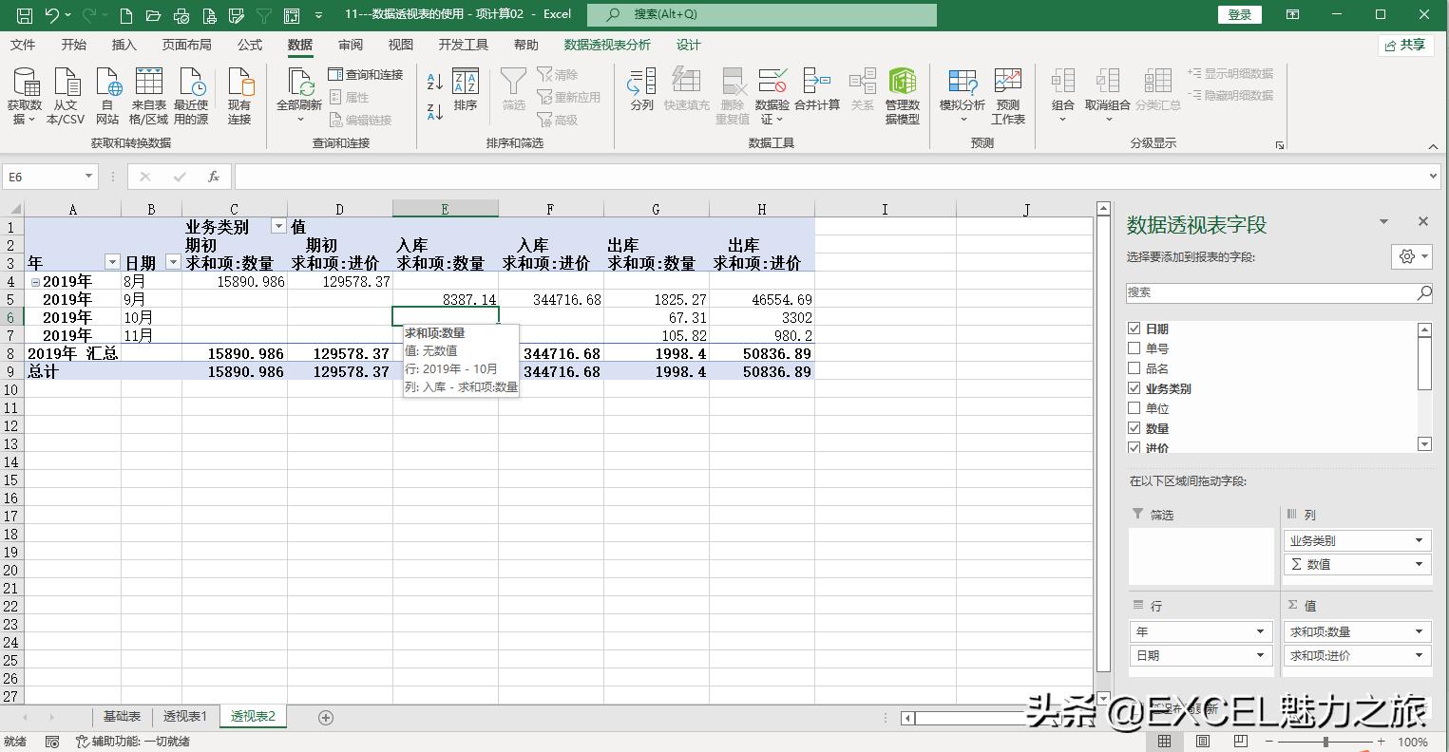Screen dimensions: 1449x752
Task: Open the 年 row filter dropdown
Action: coord(111,263)
